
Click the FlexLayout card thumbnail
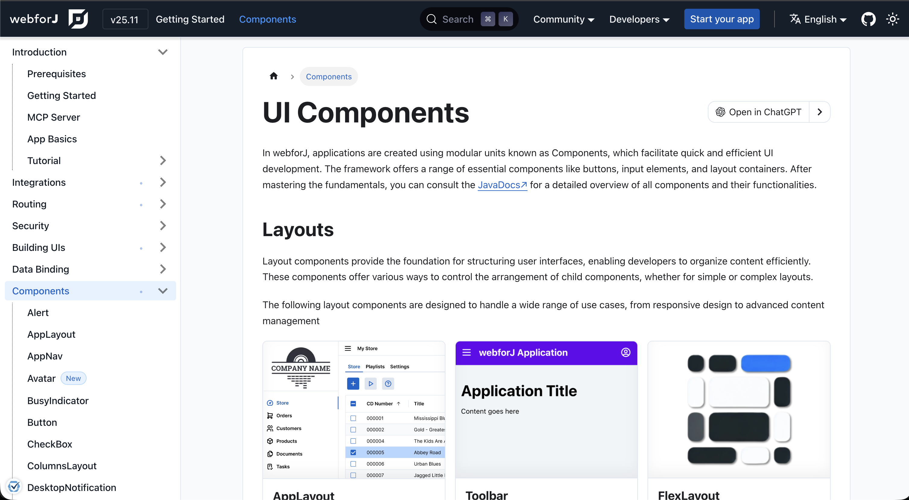click(739, 409)
